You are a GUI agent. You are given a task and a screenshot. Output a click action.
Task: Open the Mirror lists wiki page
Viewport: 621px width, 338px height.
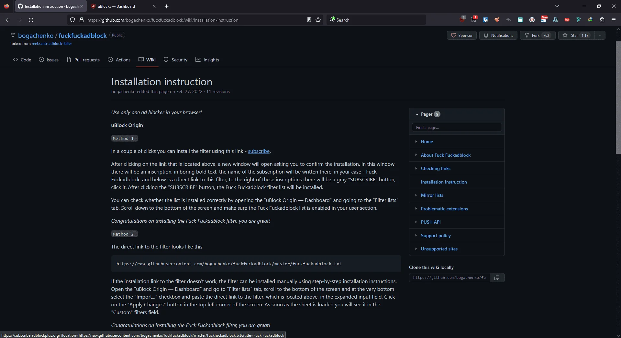pyautogui.click(x=432, y=195)
